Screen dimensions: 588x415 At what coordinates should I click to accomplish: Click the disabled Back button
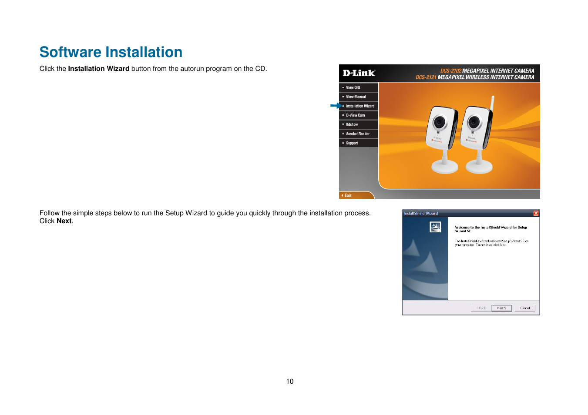coord(481,308)
